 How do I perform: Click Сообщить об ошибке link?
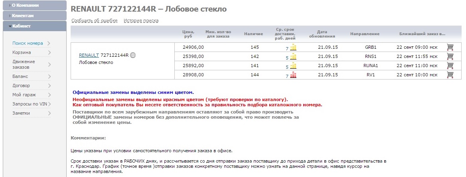(x=95, y=20)
